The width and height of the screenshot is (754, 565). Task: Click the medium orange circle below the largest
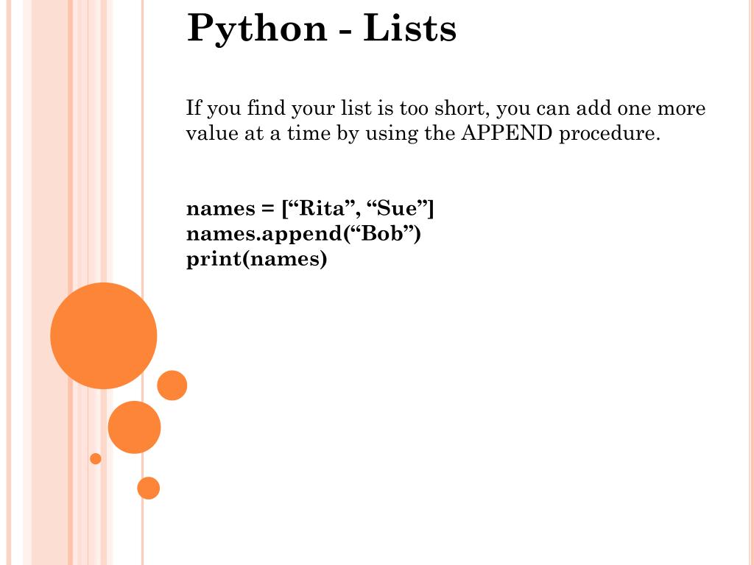tap(134, 427)
